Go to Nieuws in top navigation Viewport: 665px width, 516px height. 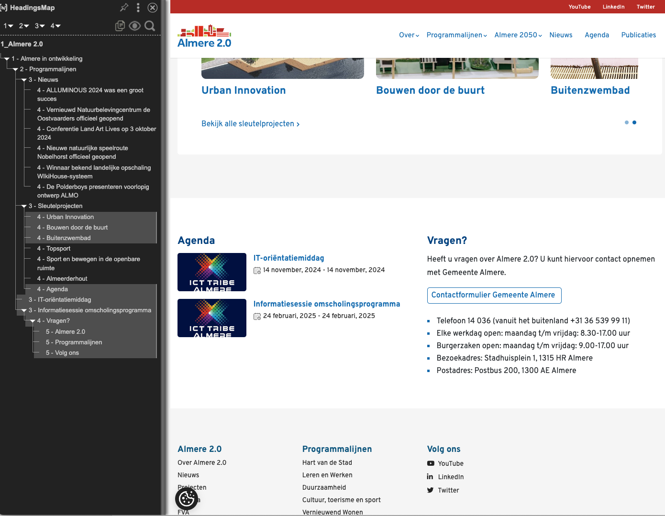pos(561,35)
